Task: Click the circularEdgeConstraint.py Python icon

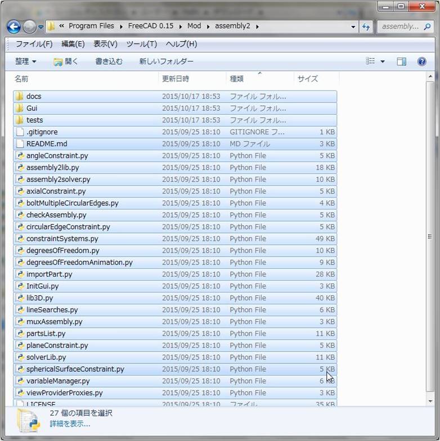Action: [x=20, y=227]
